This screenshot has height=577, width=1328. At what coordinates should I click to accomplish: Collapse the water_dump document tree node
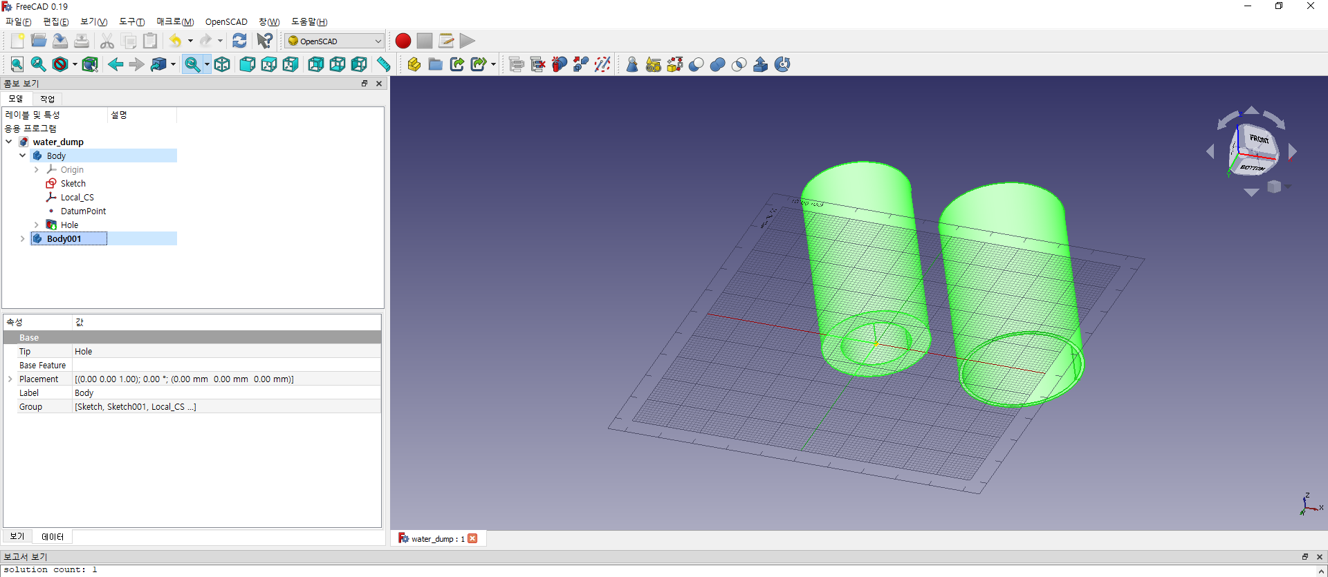(9, 142)
